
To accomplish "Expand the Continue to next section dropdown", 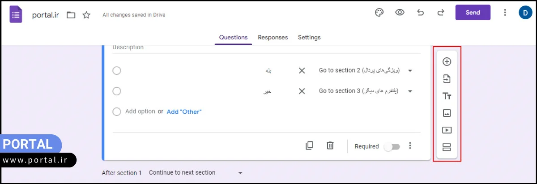I will point(240,173).
